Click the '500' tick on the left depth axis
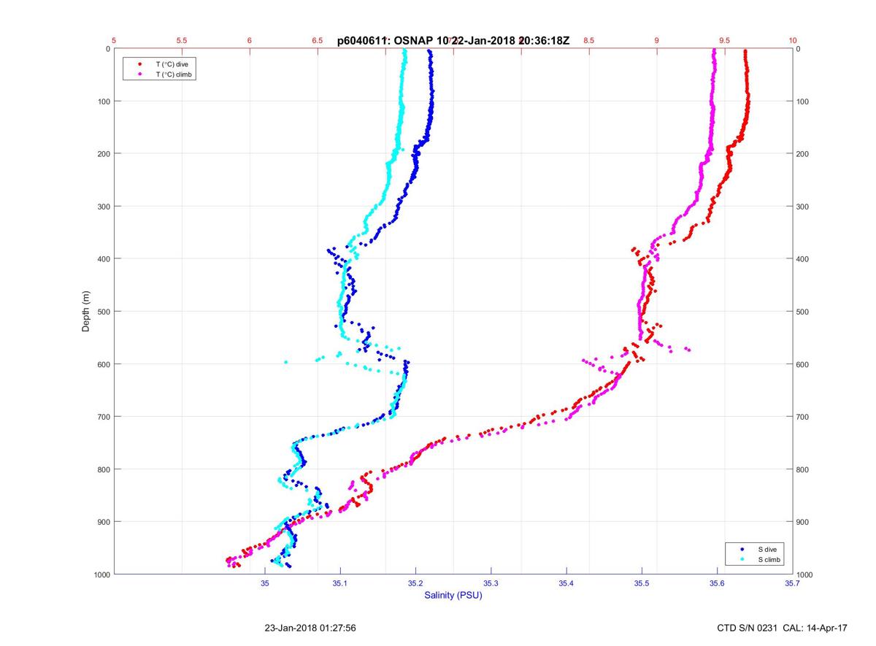 104,312
